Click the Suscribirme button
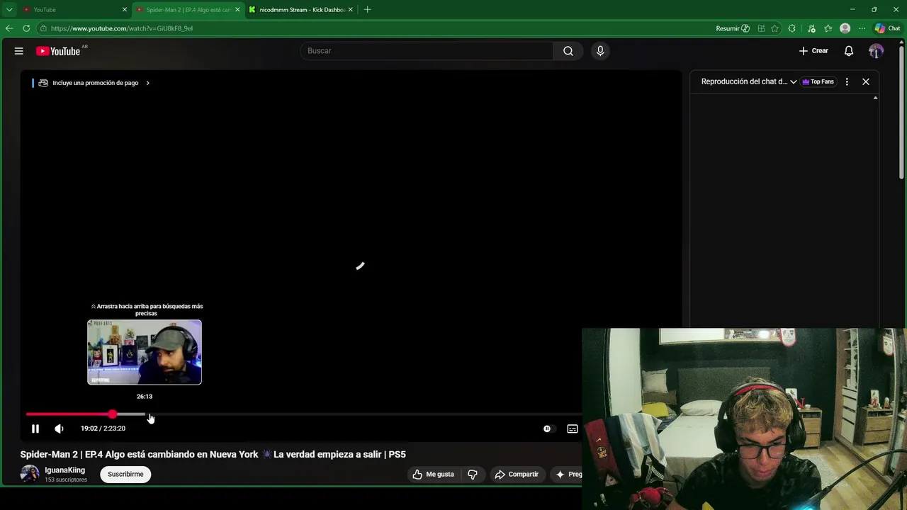 pos(125,475)
